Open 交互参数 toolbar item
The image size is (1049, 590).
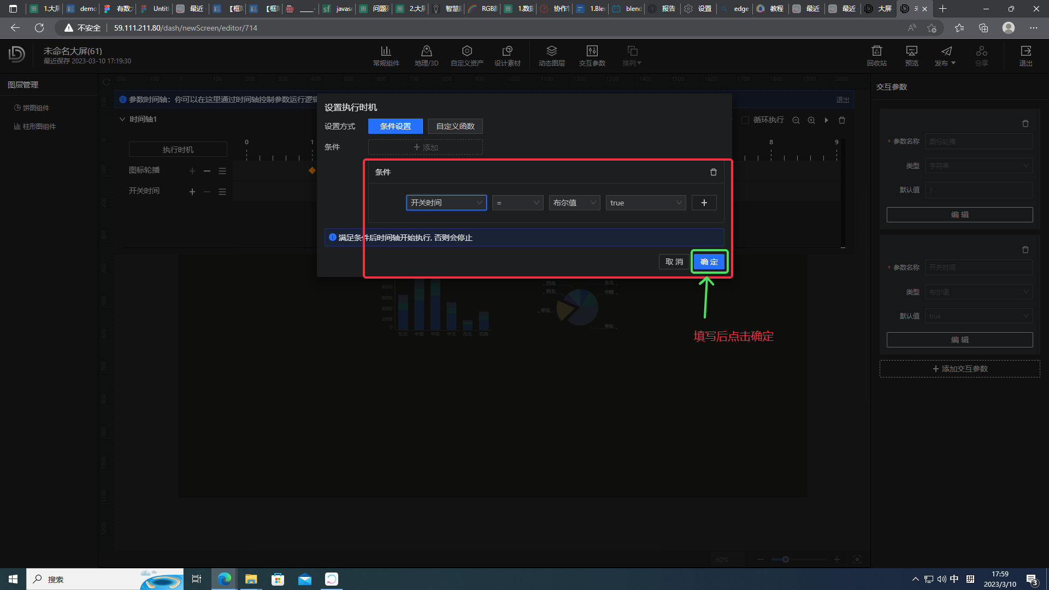click(x=592, y=56)
